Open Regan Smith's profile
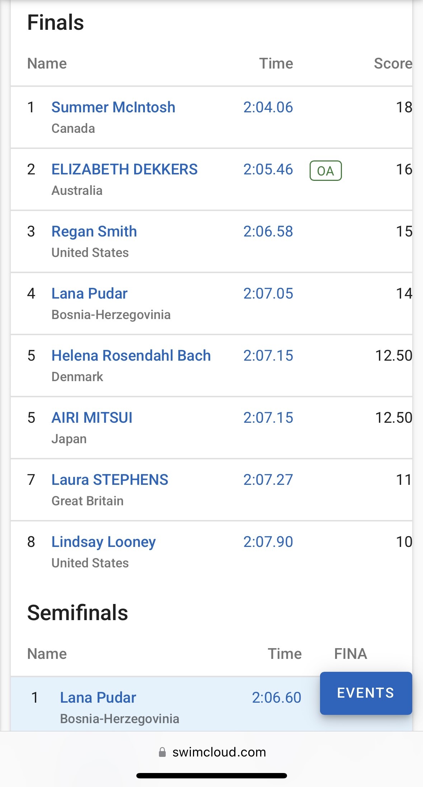The image size is (423, 787). 94,231
